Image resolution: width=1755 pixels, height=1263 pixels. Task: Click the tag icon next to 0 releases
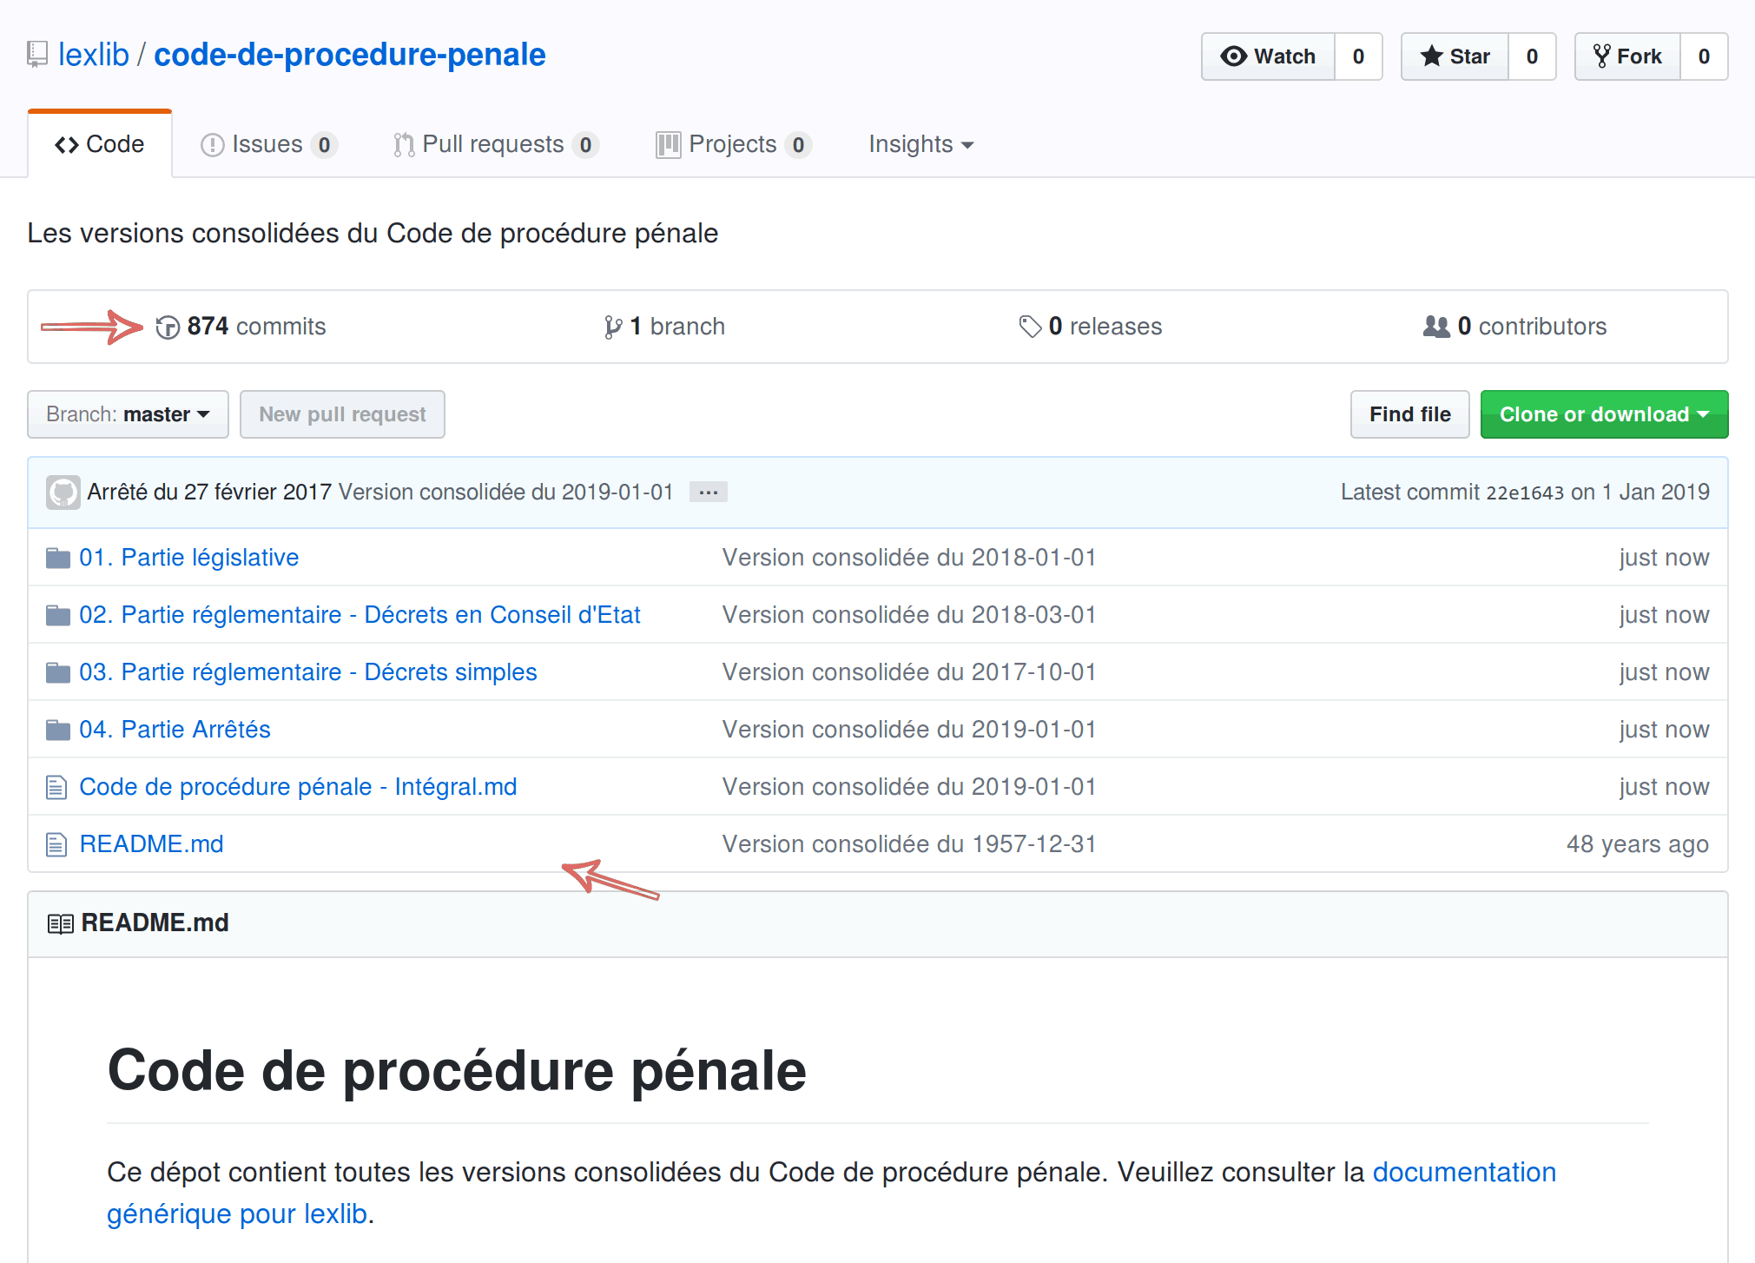(1030, 327)
